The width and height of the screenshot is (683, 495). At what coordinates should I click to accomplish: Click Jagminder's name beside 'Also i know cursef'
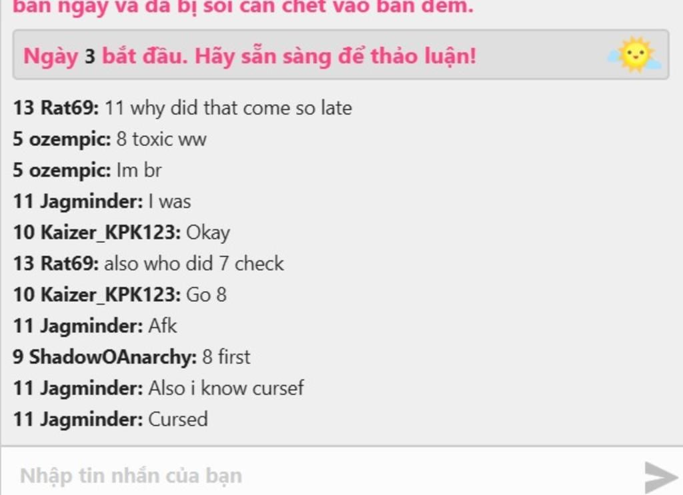pyautogui.click(x=91, y=388)
